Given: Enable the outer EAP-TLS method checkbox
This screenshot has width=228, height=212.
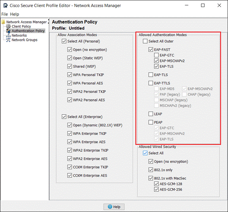Looking at the screenshot, I should click(151, 75).
